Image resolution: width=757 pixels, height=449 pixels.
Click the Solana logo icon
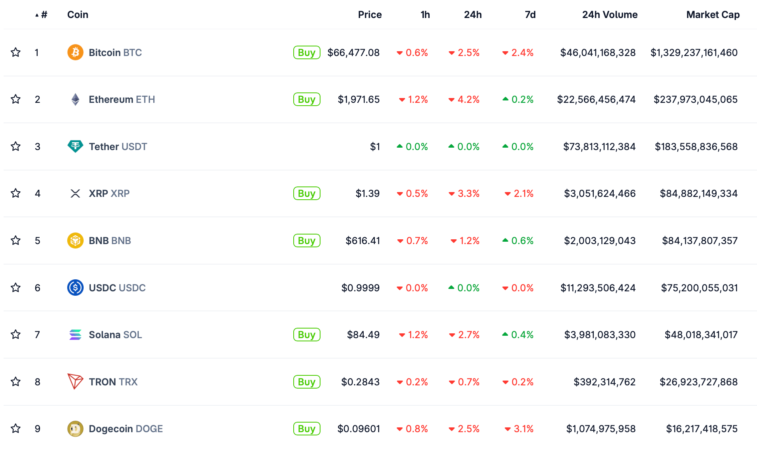click(75, 335)
